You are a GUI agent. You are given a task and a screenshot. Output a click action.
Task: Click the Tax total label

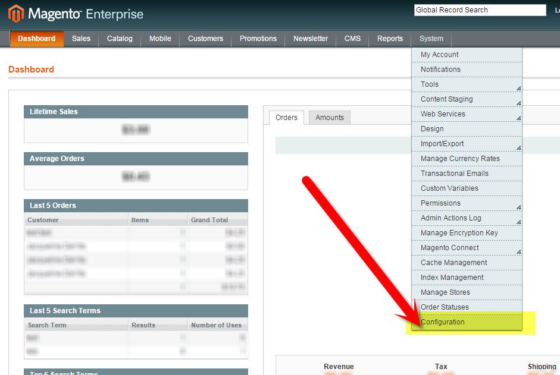[441, 367]
